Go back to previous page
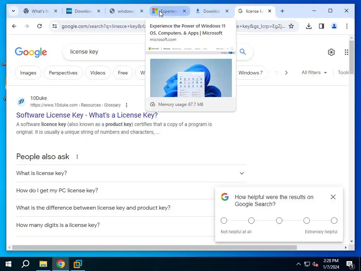The image size is (361, 271). tap(14, 26)
